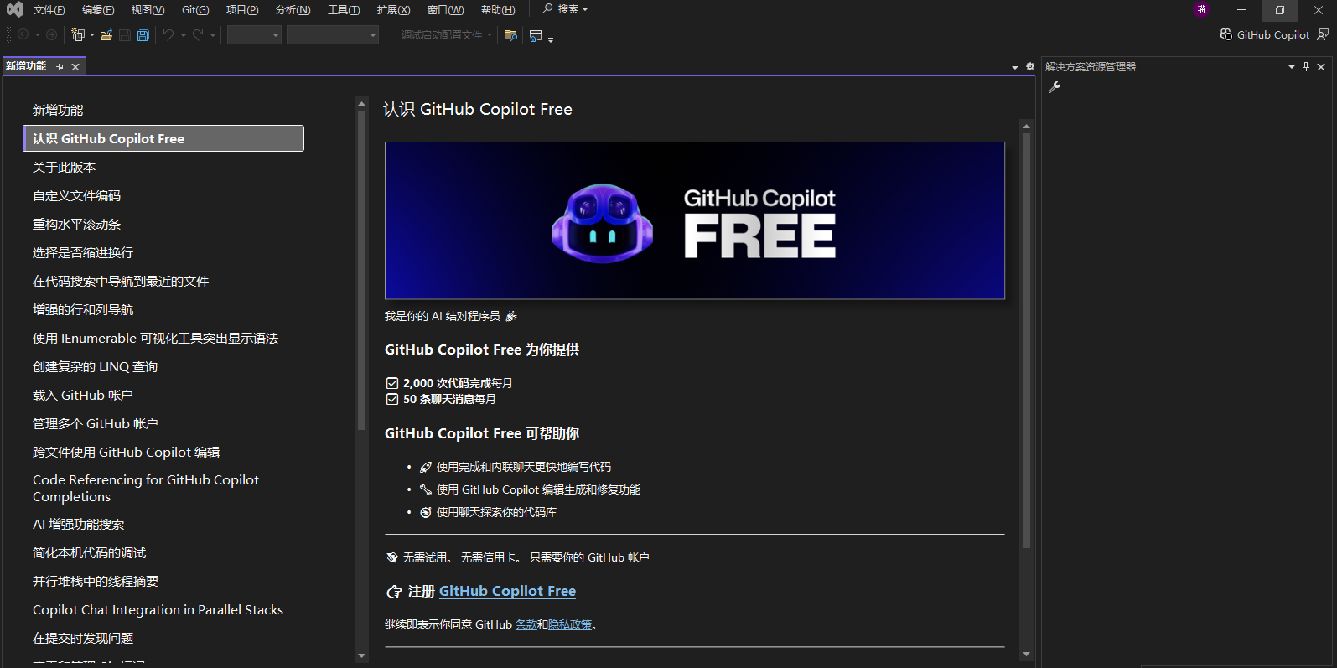Open the backward navigation history dropdown

click(38, 35)
